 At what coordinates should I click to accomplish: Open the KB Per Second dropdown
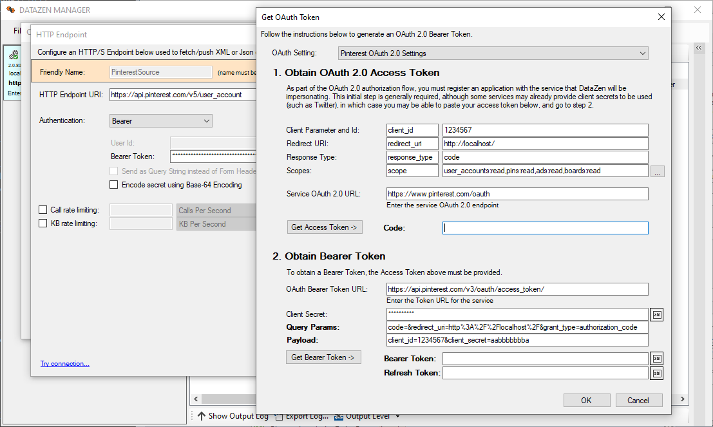[x=216, y=223]
